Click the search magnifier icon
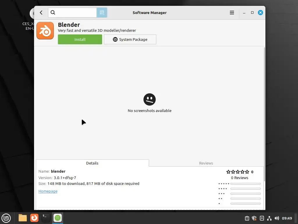The image size is (298, 224). (x=53, y=13)
